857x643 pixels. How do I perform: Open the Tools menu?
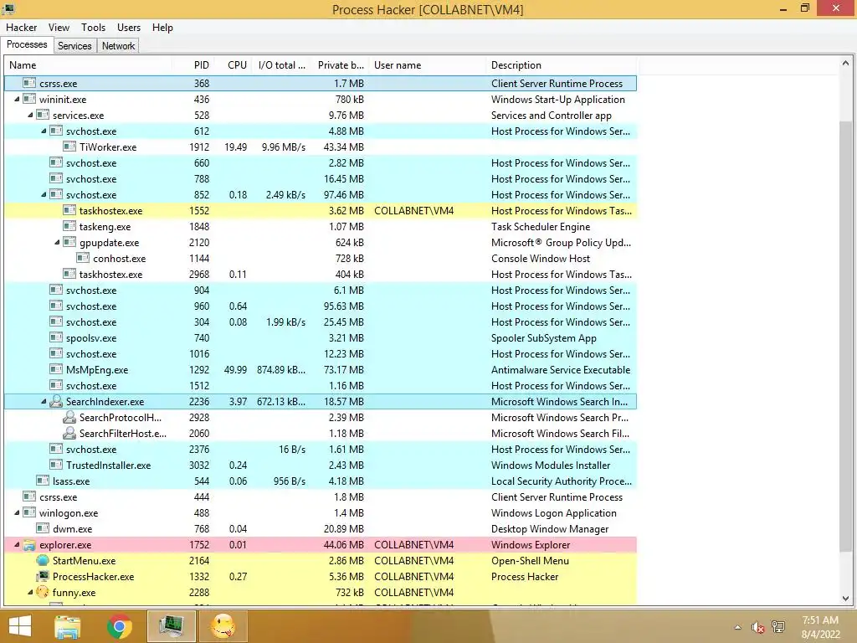click(94, 28)
